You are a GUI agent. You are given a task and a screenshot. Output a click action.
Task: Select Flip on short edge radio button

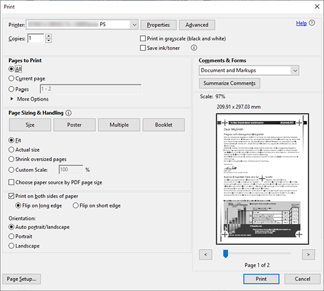click(75, 206)
